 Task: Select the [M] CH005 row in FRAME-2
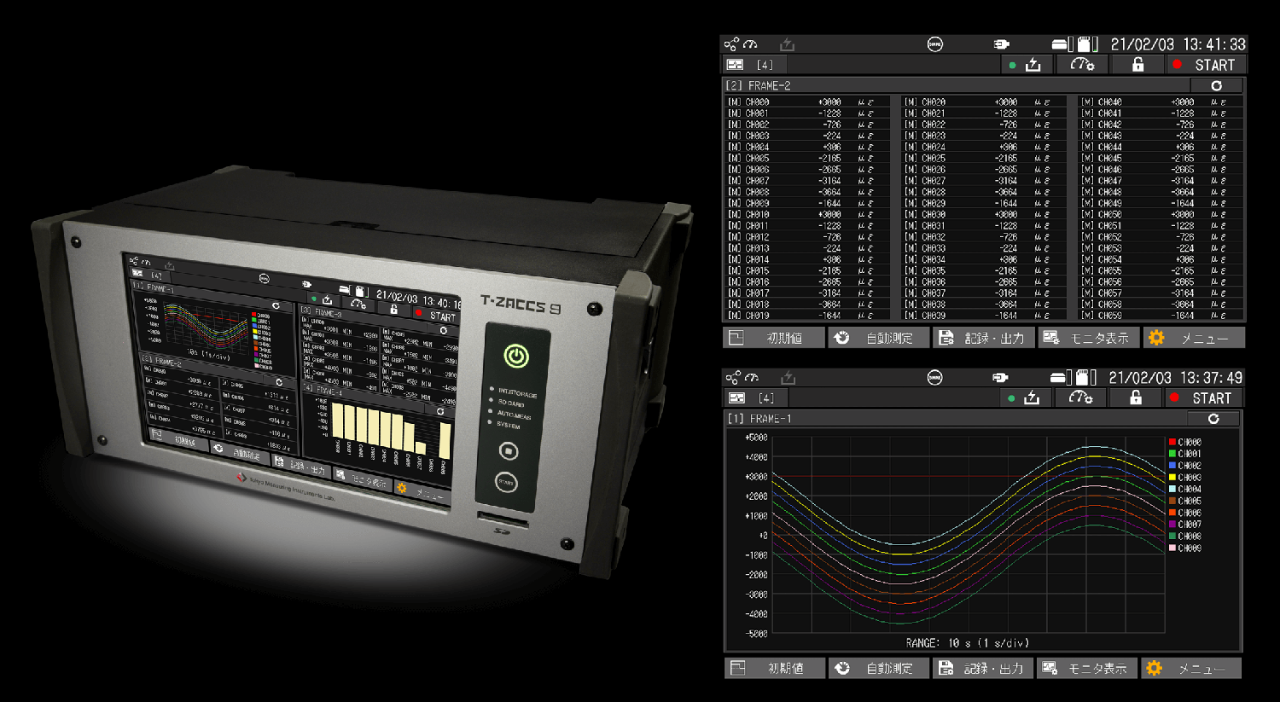806,158
